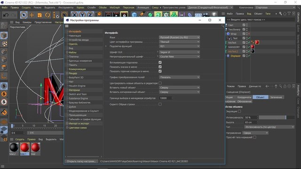Open the График преобразования полей dropdown
This screenshot has height=169, width=301.
coord(179,77)
